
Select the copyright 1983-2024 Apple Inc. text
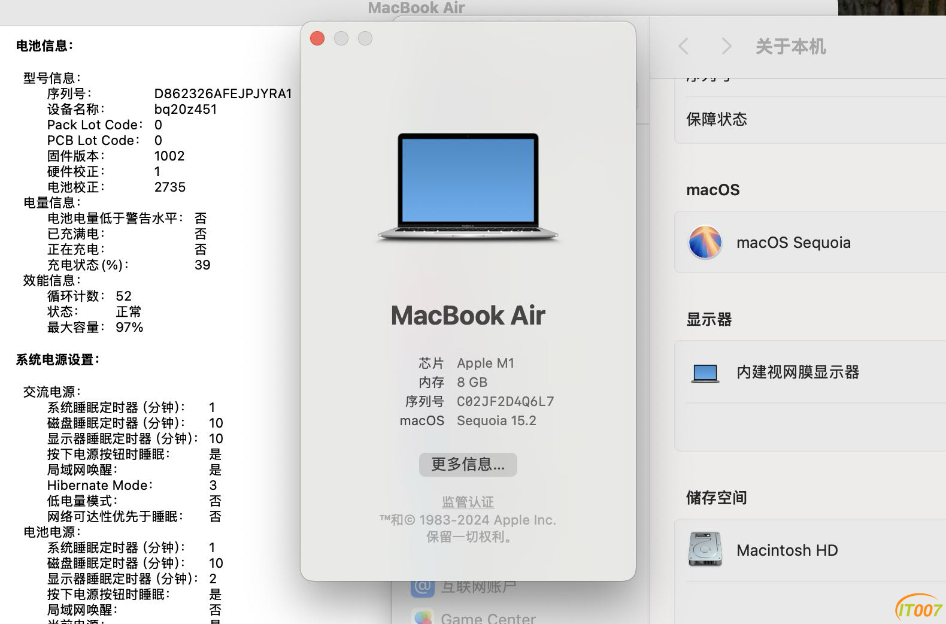click(x=468, y=520)
